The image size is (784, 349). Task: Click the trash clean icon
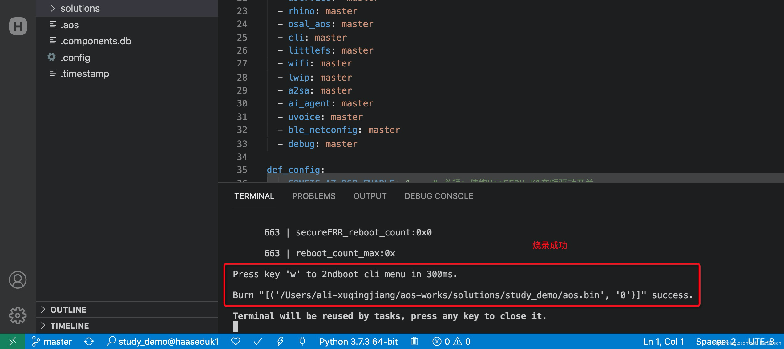click(414, 341)
